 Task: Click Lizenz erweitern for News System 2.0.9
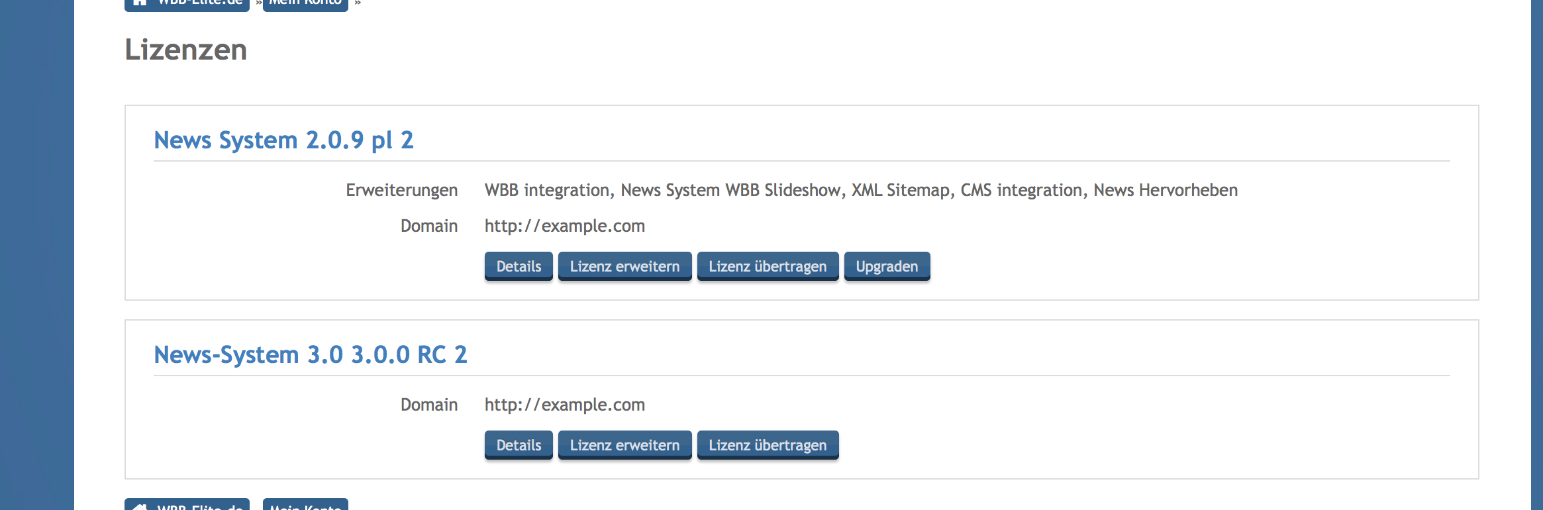point(624,266)
